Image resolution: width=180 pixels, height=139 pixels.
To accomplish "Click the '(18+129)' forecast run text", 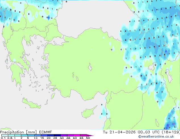I will [x=171, y=132].
